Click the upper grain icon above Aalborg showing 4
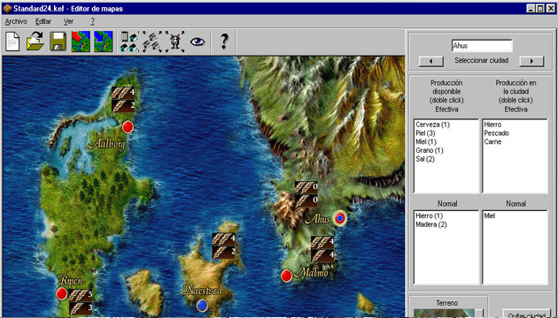Screen dimensions: 558x318 123,93
